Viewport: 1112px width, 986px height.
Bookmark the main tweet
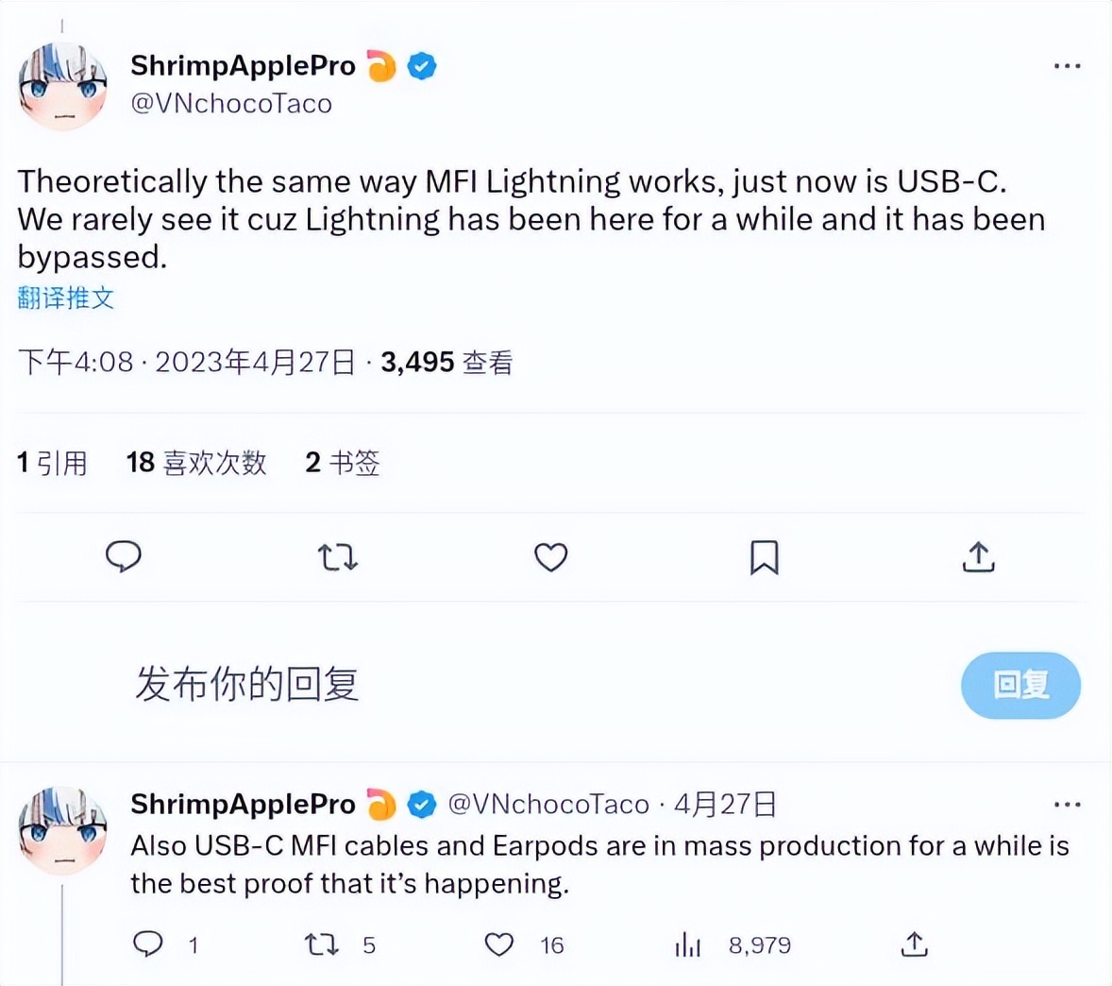(765, 557)
